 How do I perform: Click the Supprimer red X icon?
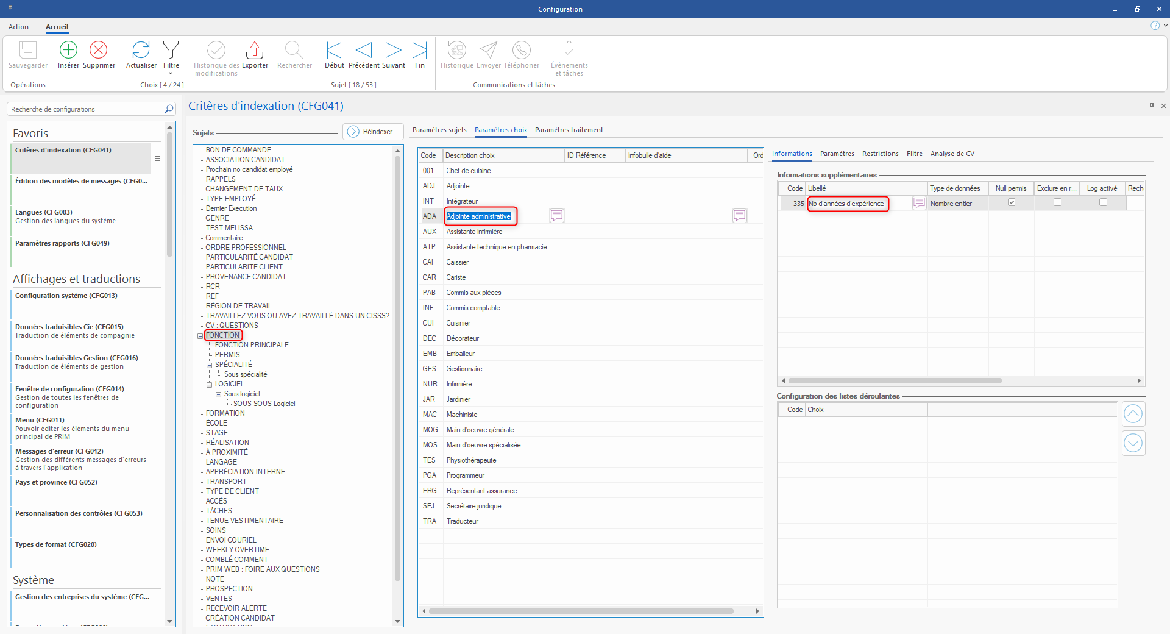[x=98, y=50]
